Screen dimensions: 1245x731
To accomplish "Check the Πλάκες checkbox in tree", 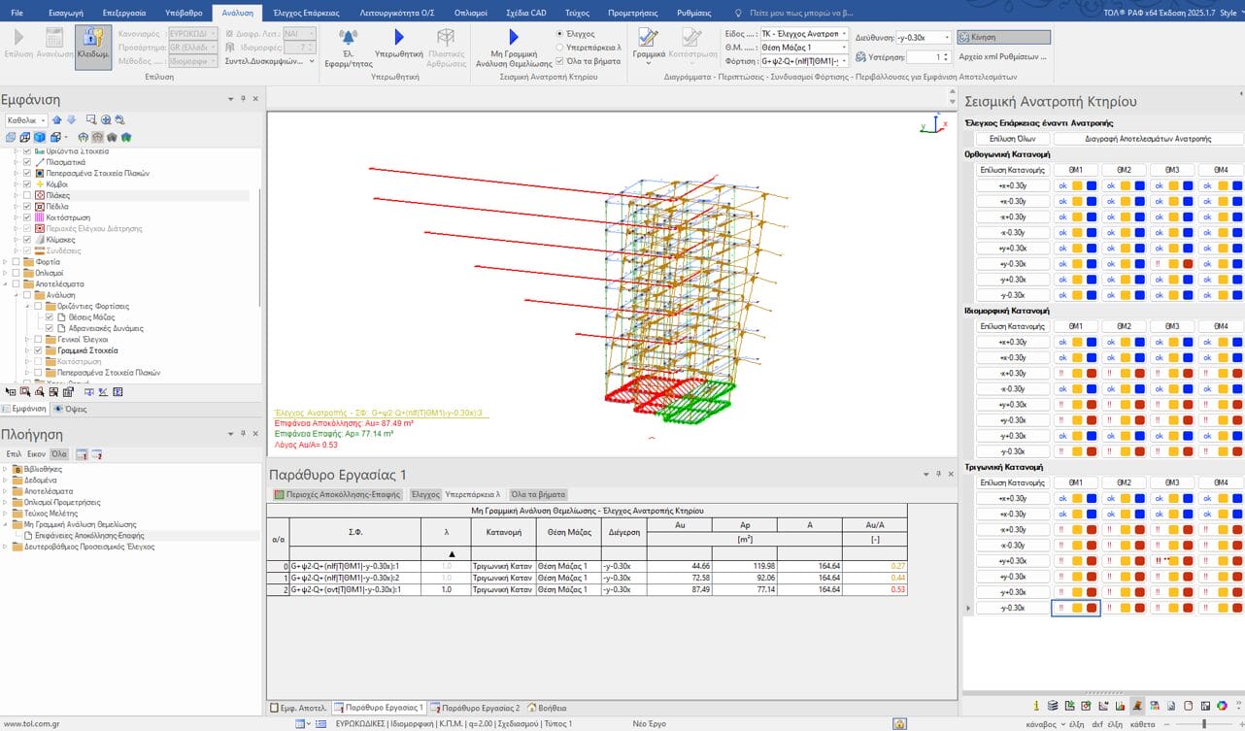I will click(x=28, y=195).
